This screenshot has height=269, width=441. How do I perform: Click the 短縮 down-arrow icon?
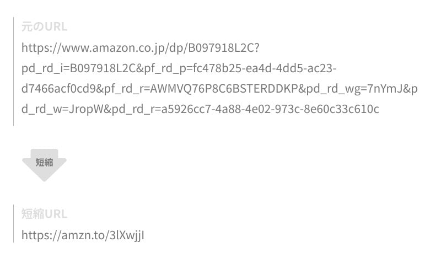(x=44, y=164)
